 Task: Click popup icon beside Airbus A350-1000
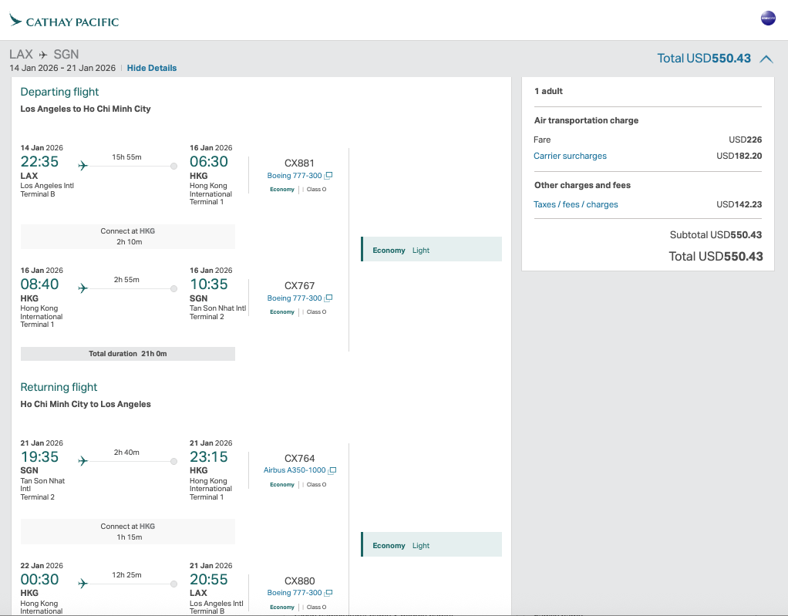[332, 470]
